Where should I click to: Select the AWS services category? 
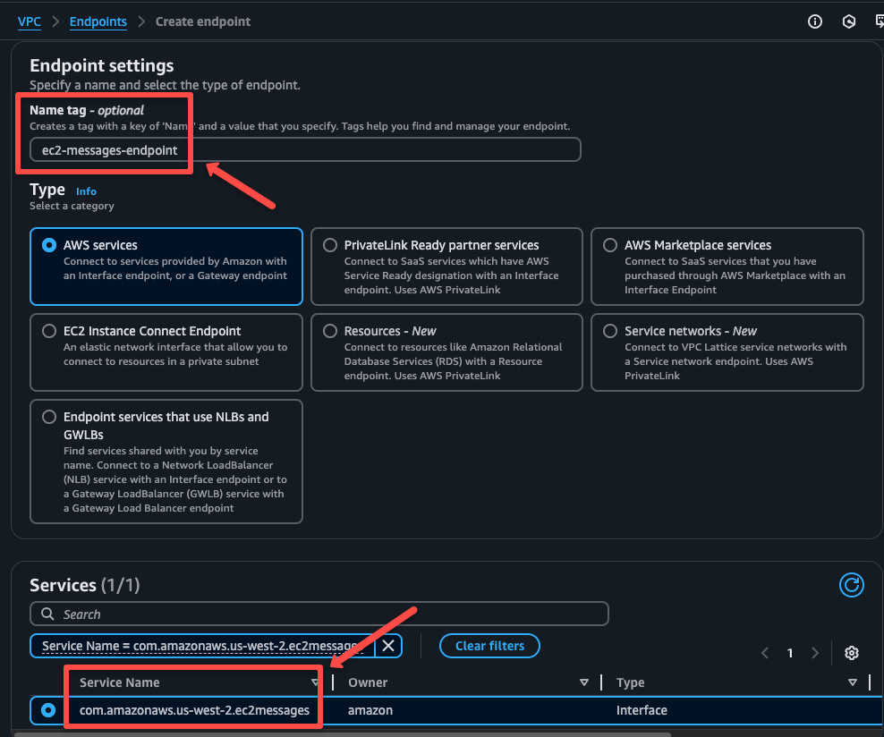tap(49, 245)
